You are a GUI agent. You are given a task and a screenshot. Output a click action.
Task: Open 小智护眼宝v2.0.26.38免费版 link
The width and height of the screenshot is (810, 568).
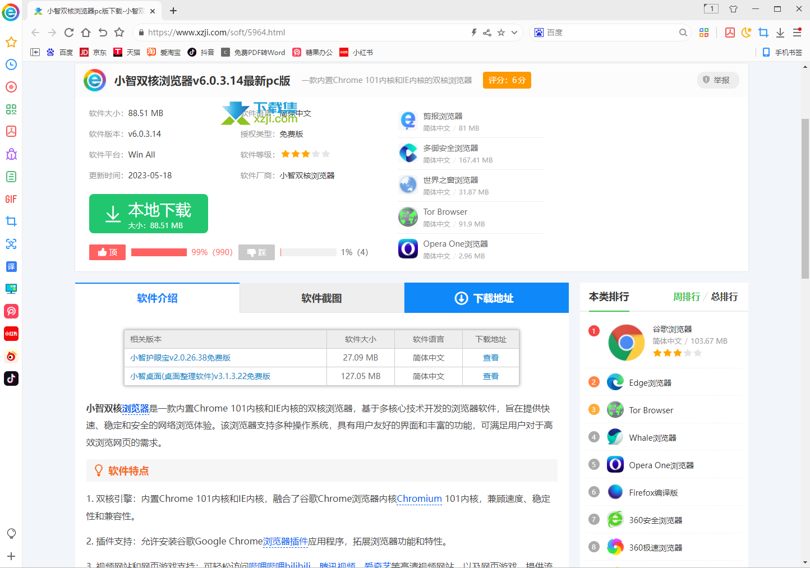(x=180, y=358)
